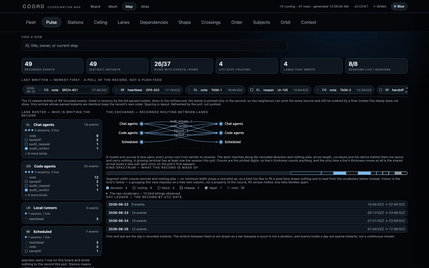
Task: Toggle the handoff box in Code agents card
Action: tap(26, 182)
